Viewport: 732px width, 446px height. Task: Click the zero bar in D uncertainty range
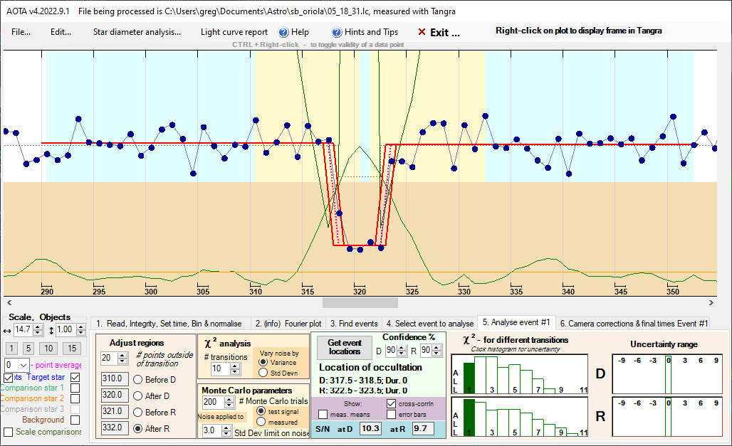(669, 376)
